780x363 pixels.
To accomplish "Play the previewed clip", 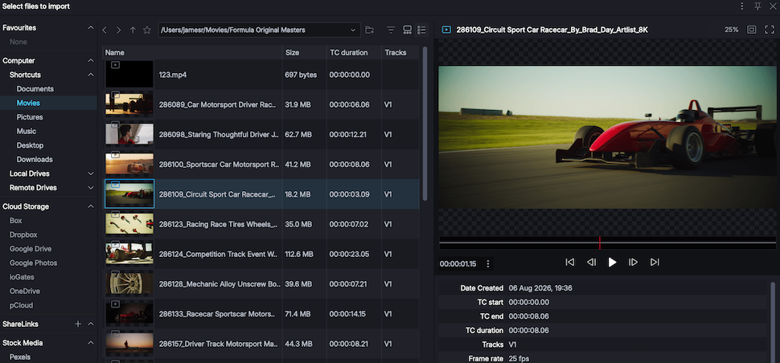I will pyautogui.click(x=613, y=262).
